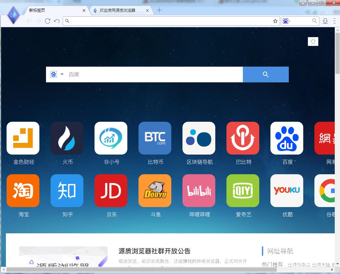Viewport: 340px width, 274px height.
Task: Open the 淘宝 shortcut icon
Action: (x=23, y=191)
